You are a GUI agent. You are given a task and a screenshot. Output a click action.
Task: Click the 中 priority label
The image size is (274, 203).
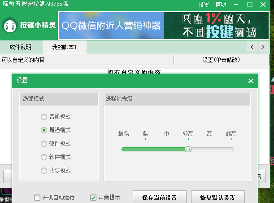tap(167, 133)
